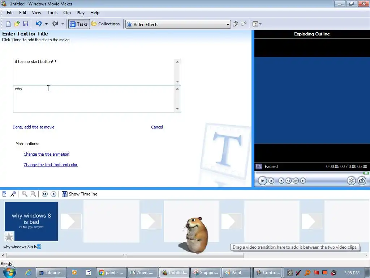Set audio levels on storyboard toolbar
This screenshot has width=370, height=278.
[x=4, y=194]
